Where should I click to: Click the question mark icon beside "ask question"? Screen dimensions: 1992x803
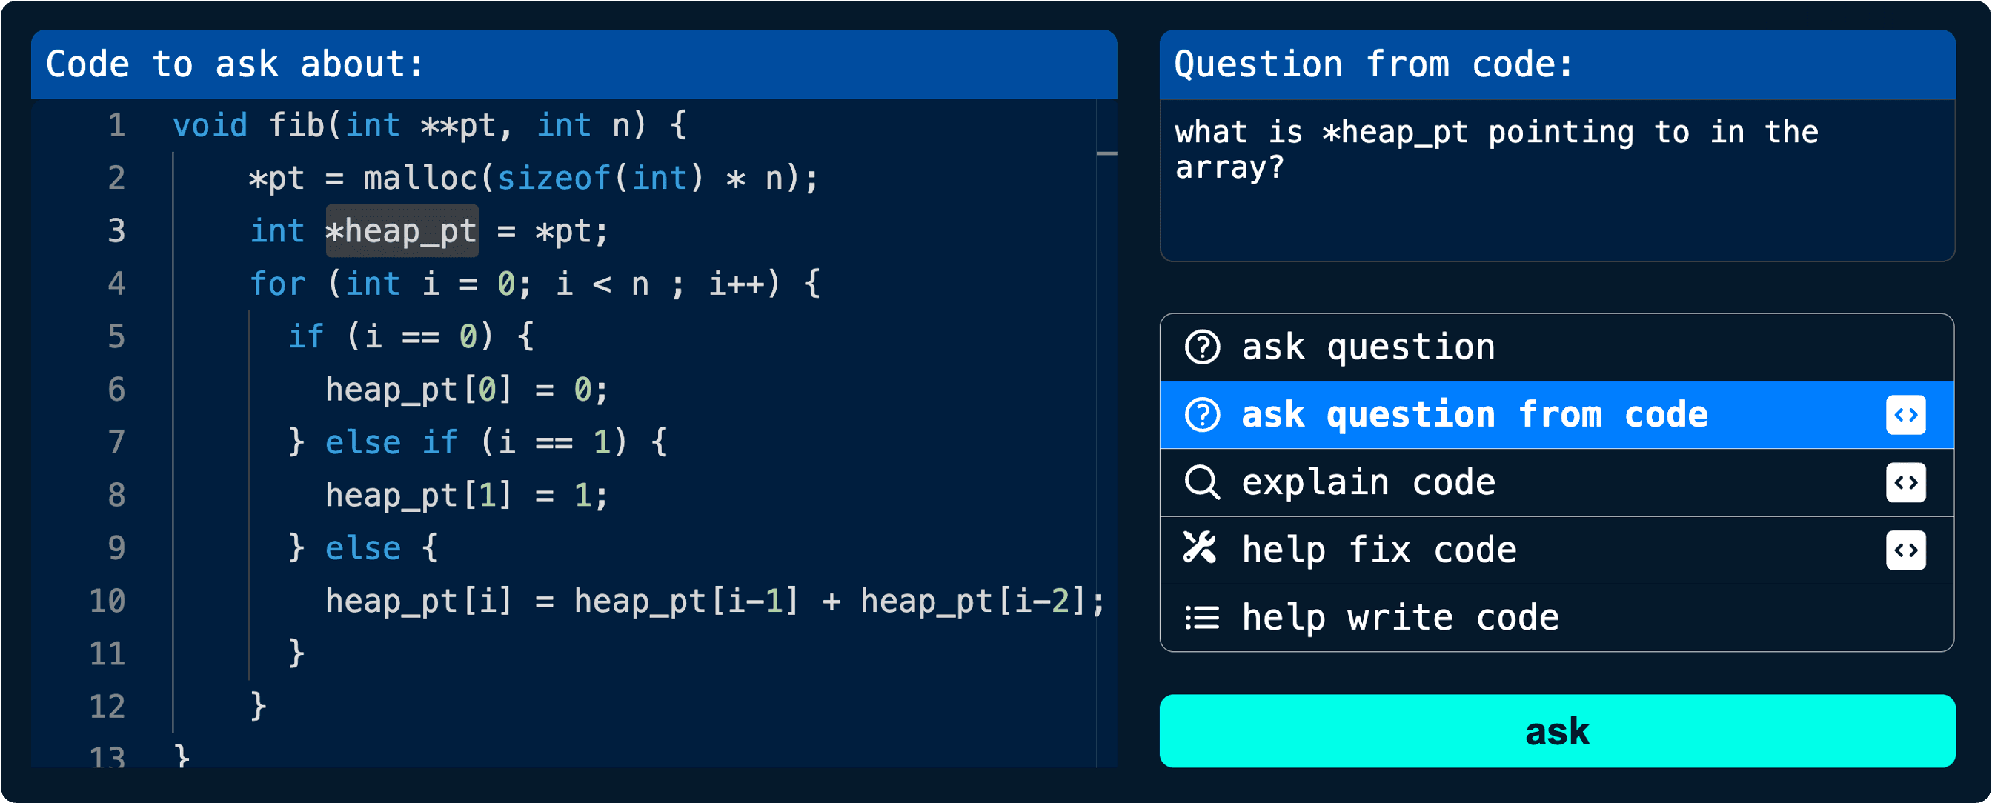(x=1203, y=346)
